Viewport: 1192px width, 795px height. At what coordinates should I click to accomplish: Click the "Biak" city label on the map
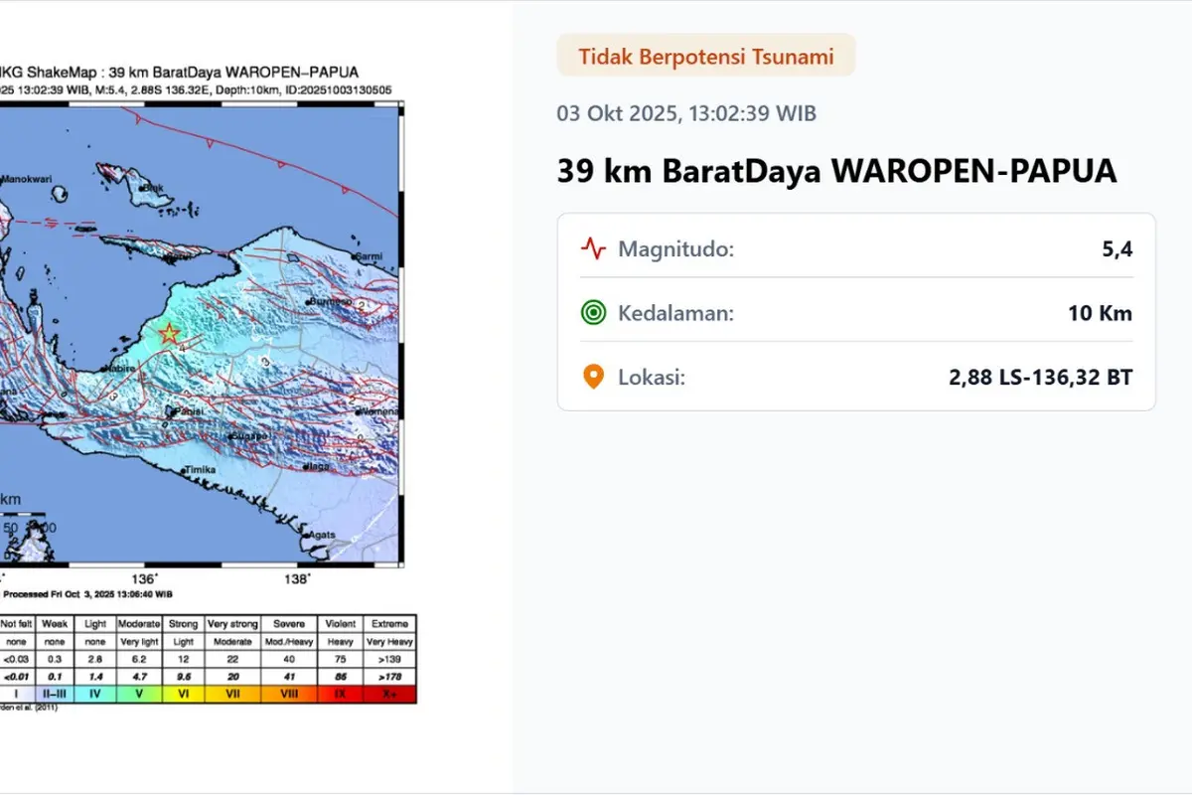click(x=153, y=186)
